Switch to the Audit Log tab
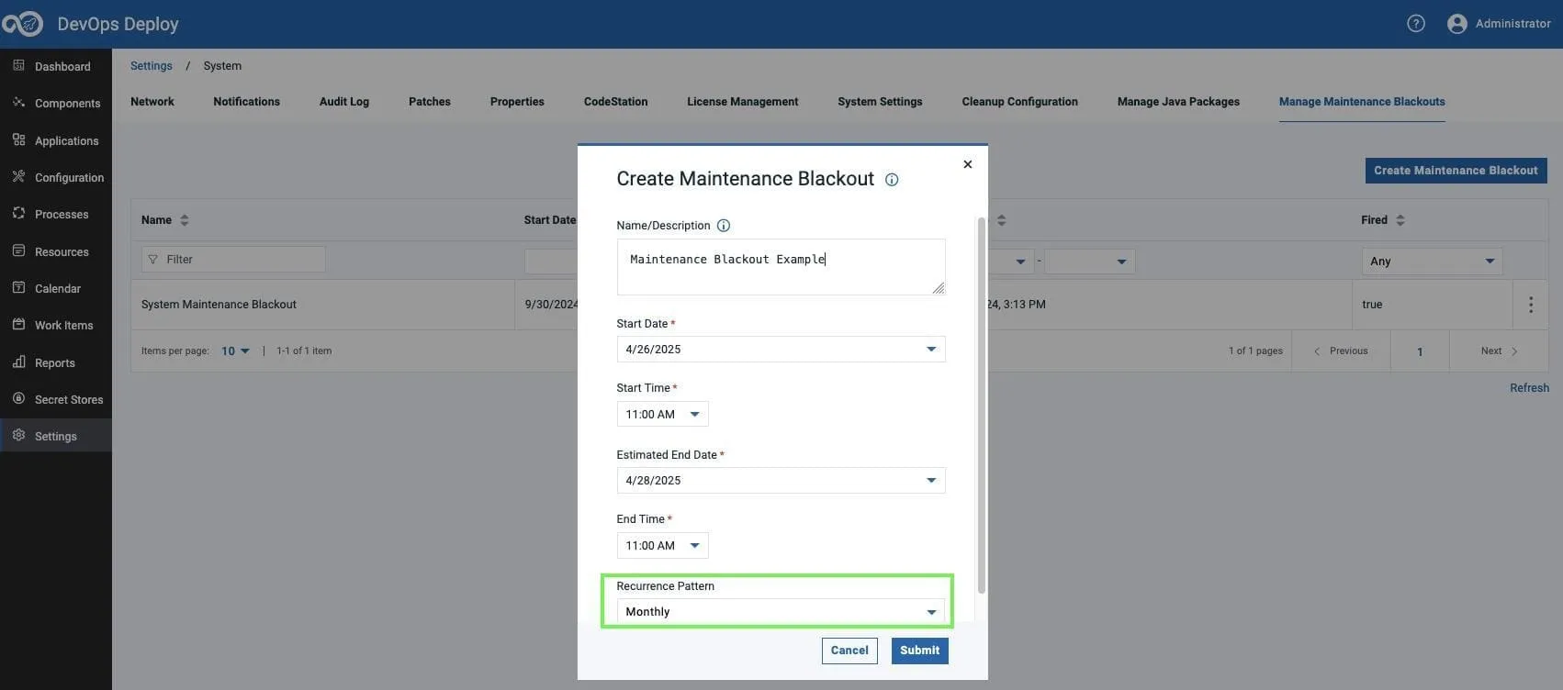Viewport: 1563px width, 690px height. pos(344,102)
